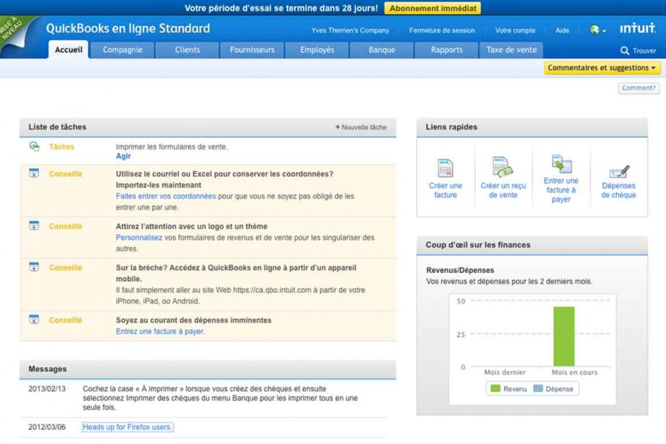Click the first Conseillé tip icon

[34, 173]
